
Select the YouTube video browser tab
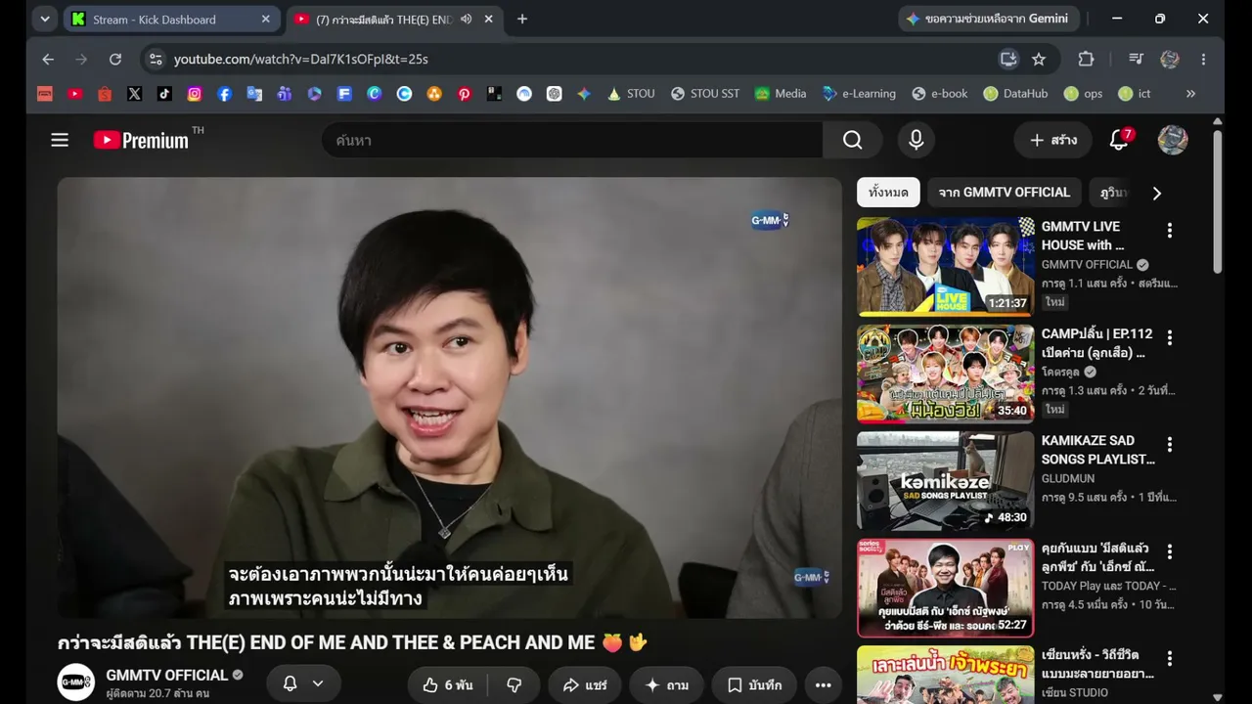[394, 19]
